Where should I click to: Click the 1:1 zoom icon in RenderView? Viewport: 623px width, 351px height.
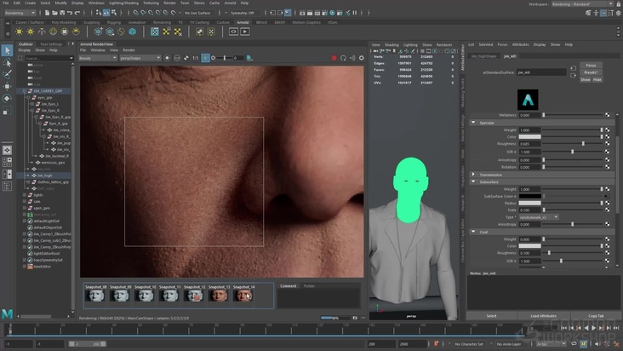click(x=195, y=58)
